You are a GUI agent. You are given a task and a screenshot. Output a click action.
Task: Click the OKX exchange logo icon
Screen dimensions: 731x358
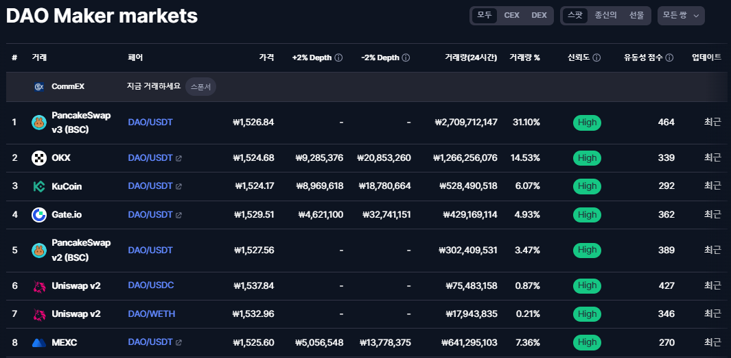[x=39, y=158]
